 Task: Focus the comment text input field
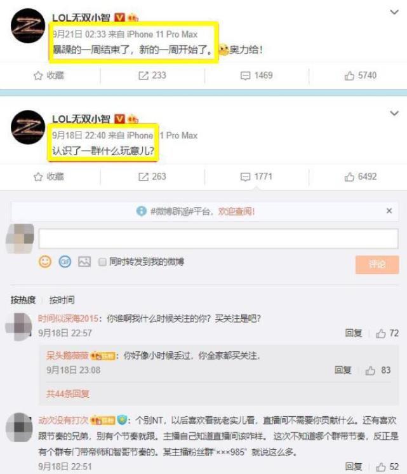point(218,239)
